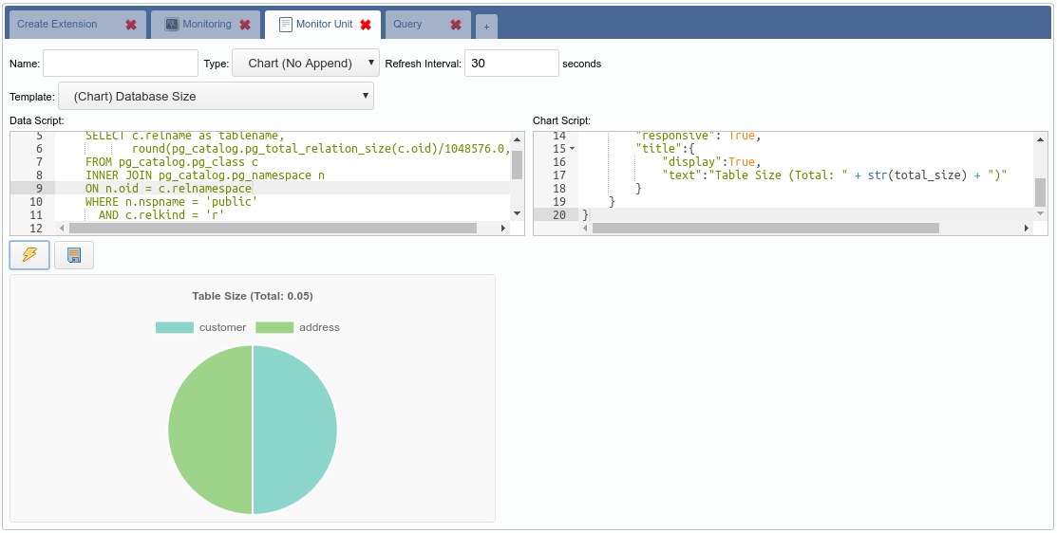Close the Query tab

(x=456, y=25)
